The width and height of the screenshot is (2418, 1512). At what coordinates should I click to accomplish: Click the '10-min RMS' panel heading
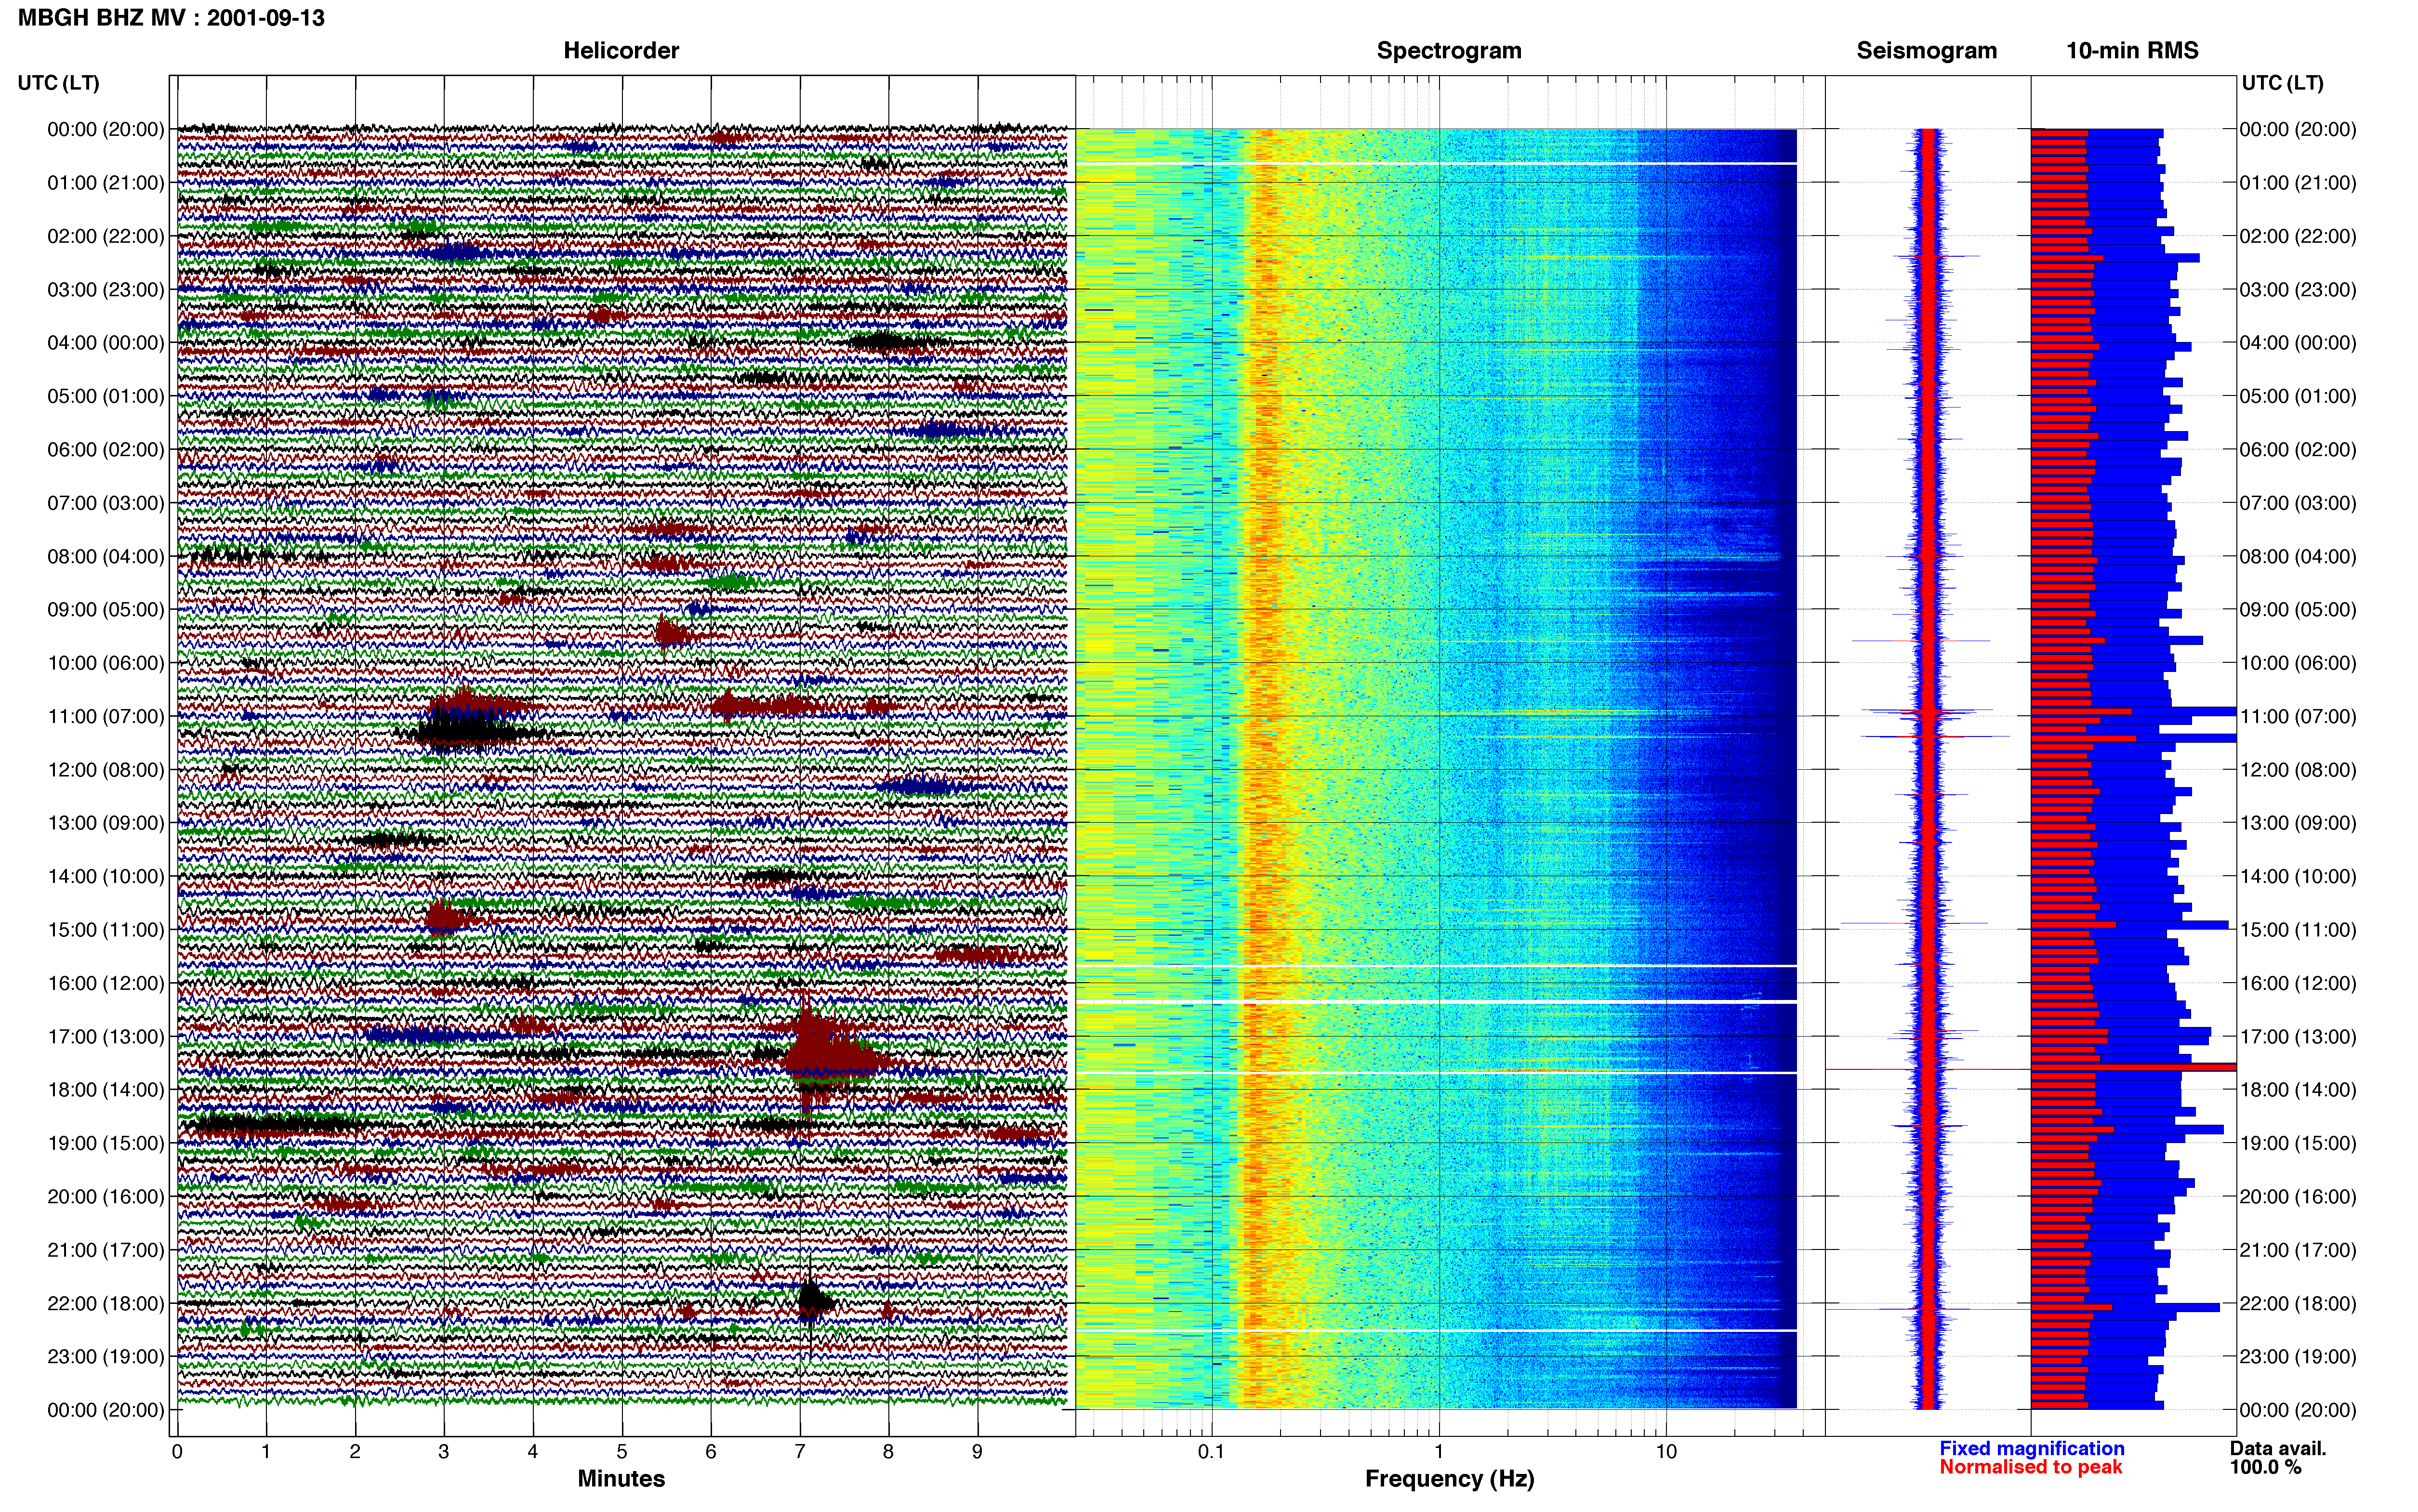(x=2132, y=51)
